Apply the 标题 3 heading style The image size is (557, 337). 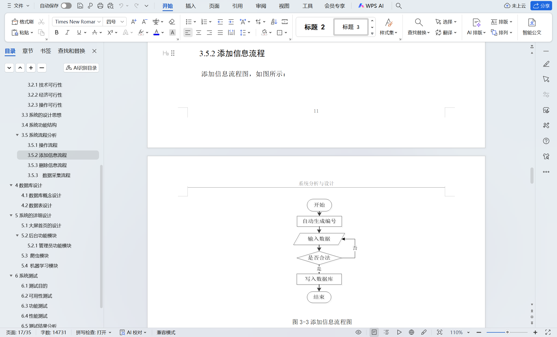pos(351,27)
